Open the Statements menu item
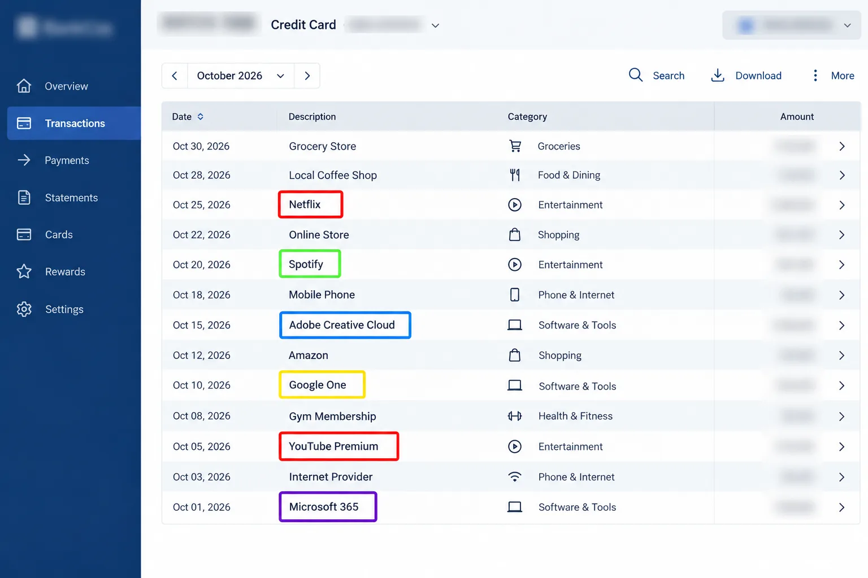 [72, 198]
